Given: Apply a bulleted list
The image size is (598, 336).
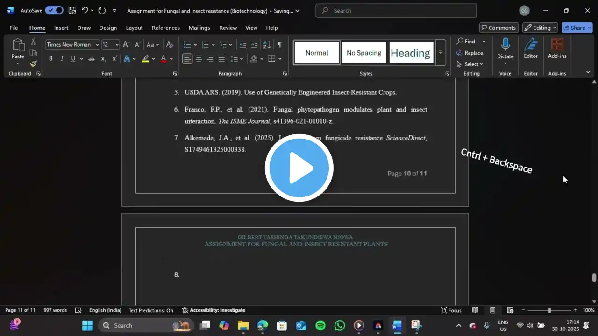Looking at the screenshot, I should pyautogui.click(x=187, y=45).
